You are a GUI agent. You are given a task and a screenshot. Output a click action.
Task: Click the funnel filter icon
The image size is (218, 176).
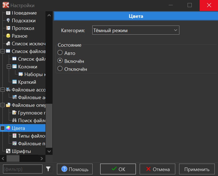coord(48,169)
